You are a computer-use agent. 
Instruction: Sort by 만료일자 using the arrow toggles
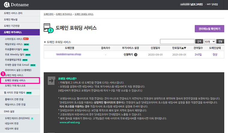pyautogui.click(x=183, y=48)
